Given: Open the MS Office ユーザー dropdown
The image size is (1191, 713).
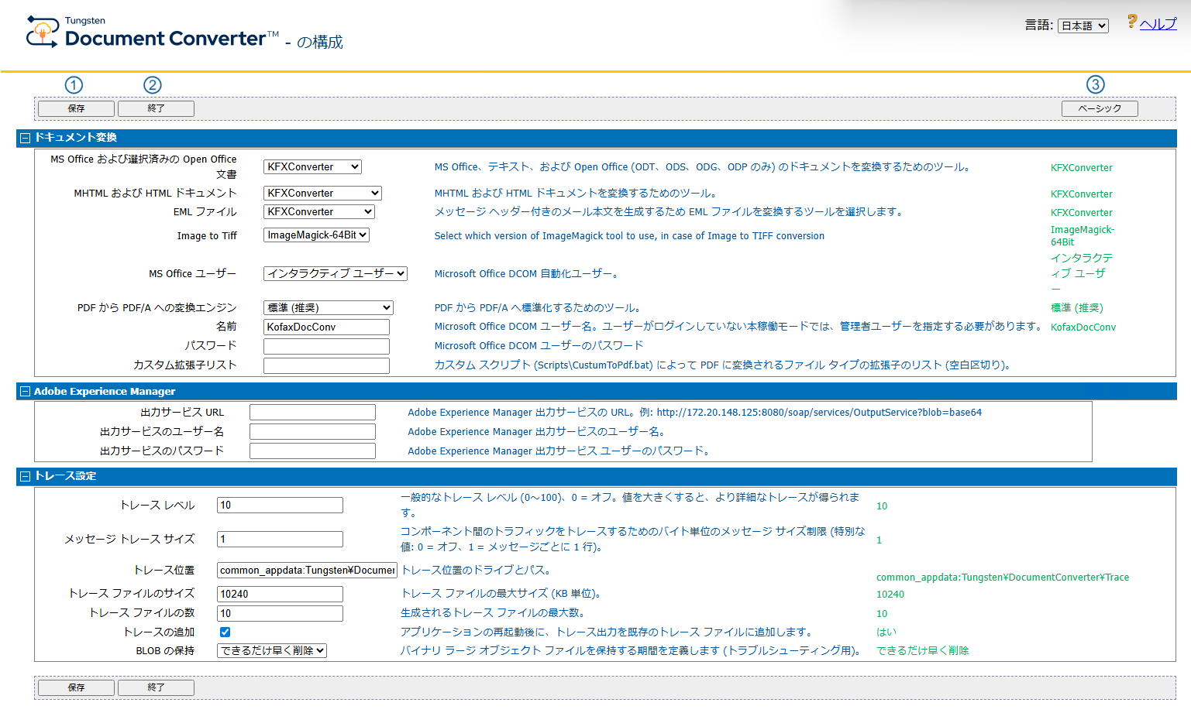Looking at the screenshot, I should pos(336,273).
